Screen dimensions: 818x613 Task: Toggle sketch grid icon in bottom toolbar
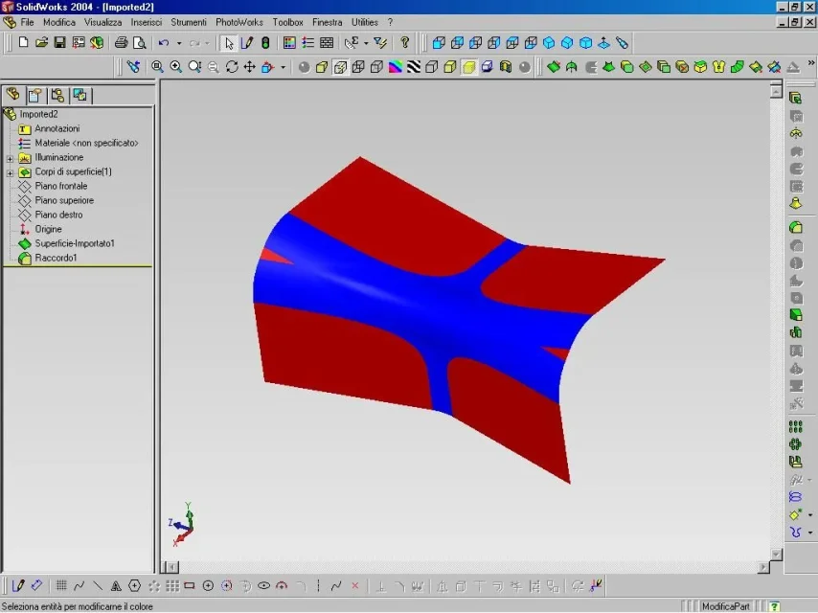click(61, 586)
